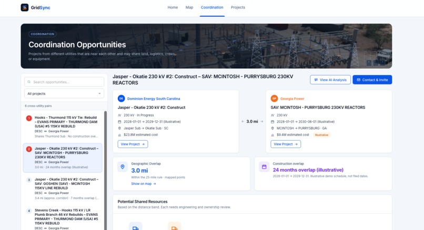
Task: Click the Illustrative badge beside $9.4M cost
Action: (x=321, y=135)
